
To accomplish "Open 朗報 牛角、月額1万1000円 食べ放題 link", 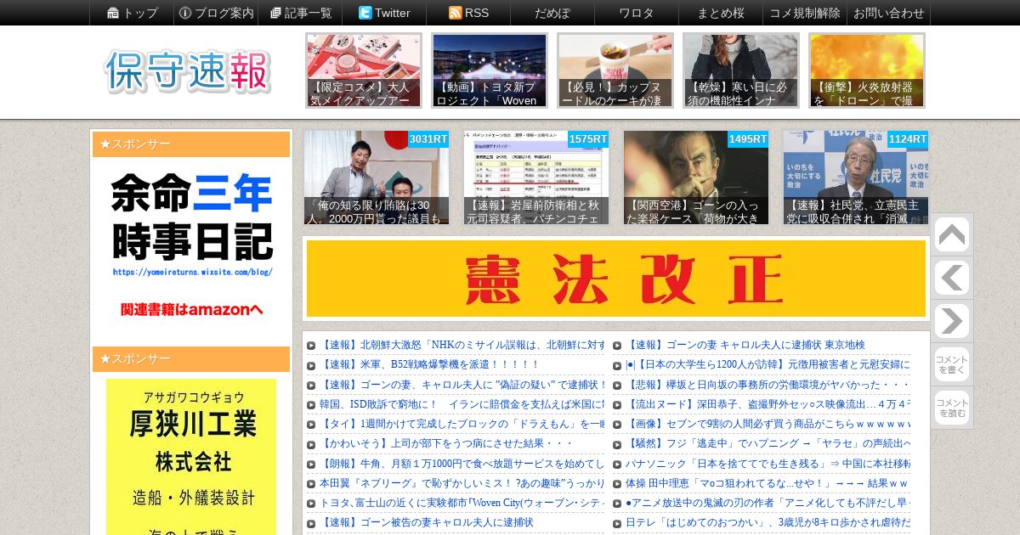I will pyautogui.click(x=462, y=464).
